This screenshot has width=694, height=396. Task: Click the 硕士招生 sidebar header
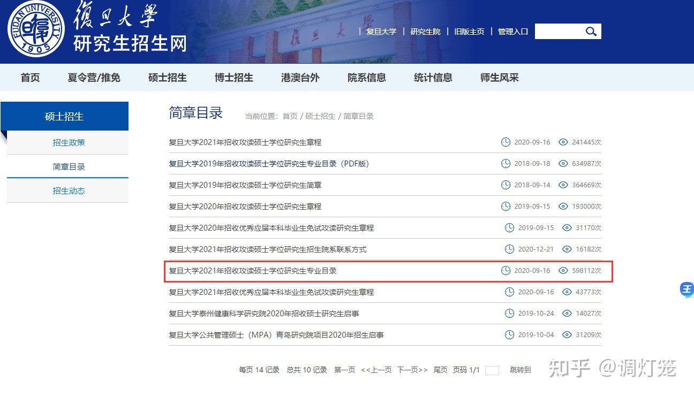pyautogui.click(x=64, y=117)
